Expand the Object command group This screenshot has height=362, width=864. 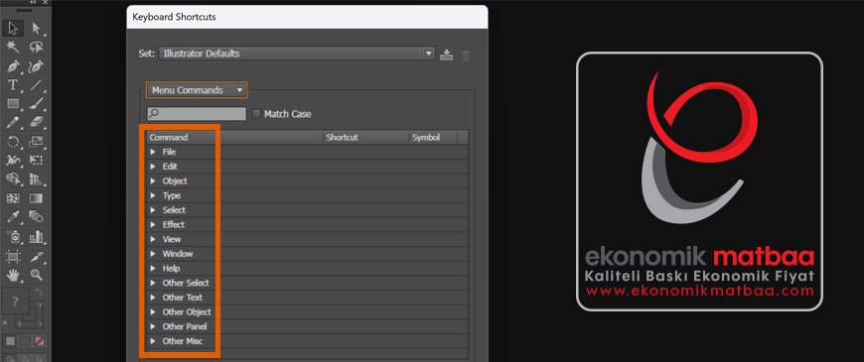click(x=153, y=181)
